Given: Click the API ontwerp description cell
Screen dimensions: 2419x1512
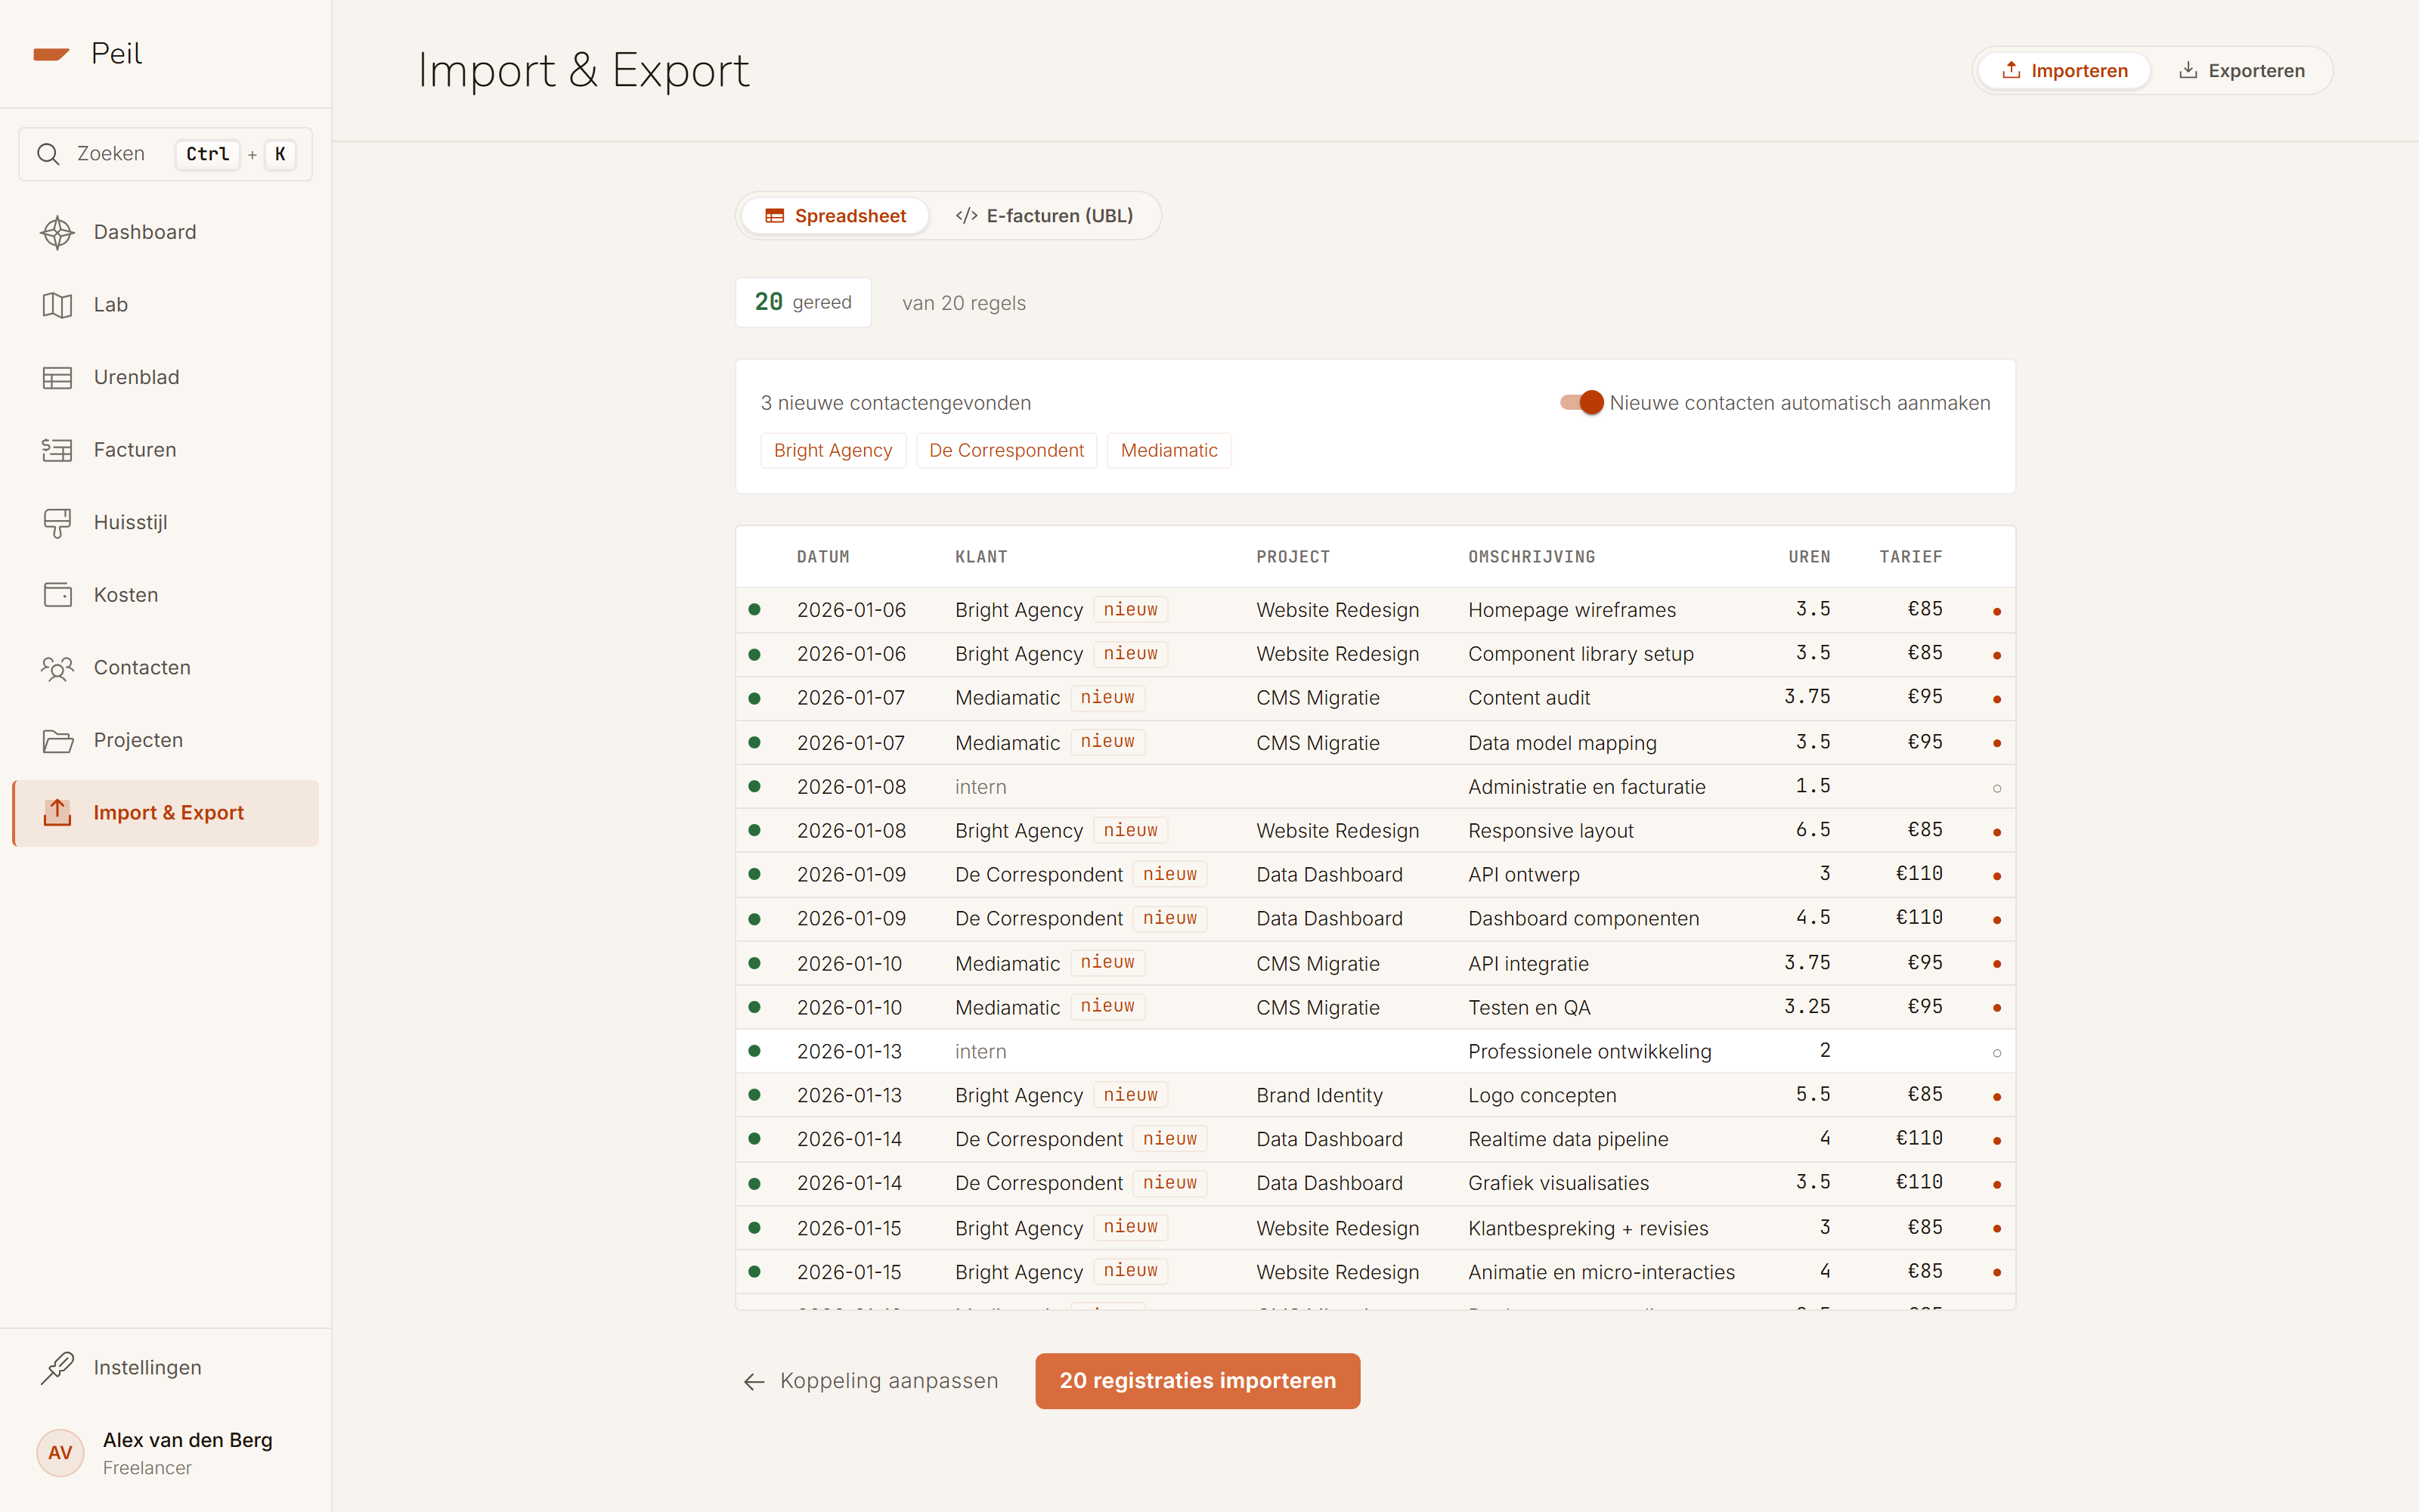Looking at the screenshot, I should tap(1523, 874).
